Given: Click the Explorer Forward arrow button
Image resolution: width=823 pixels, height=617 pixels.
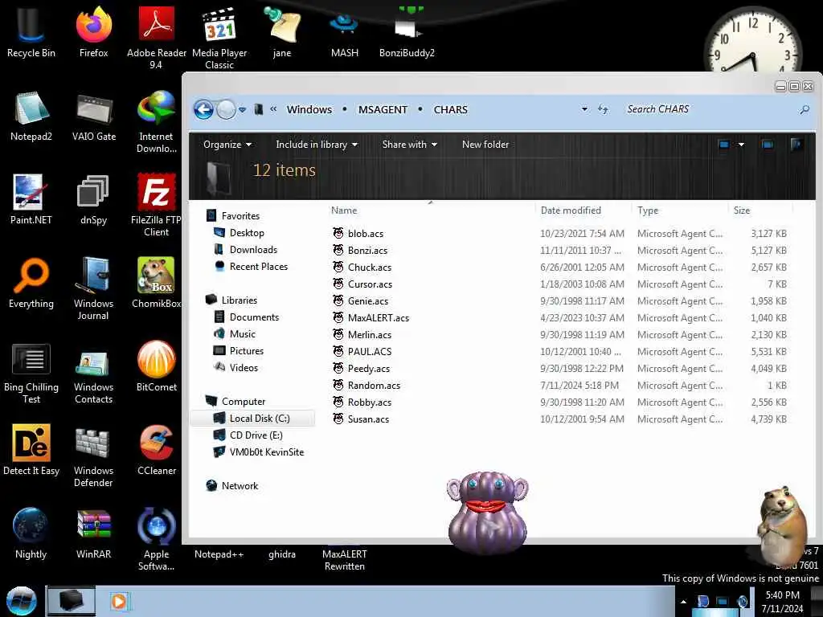Looking at the screenshot, I should (x=226, y=109).
